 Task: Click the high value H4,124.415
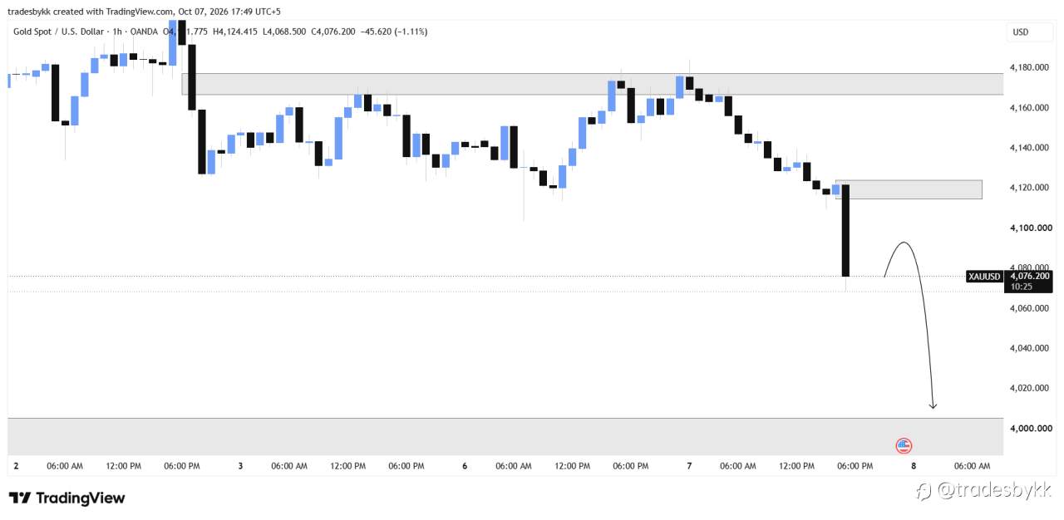tap(235, 32)
